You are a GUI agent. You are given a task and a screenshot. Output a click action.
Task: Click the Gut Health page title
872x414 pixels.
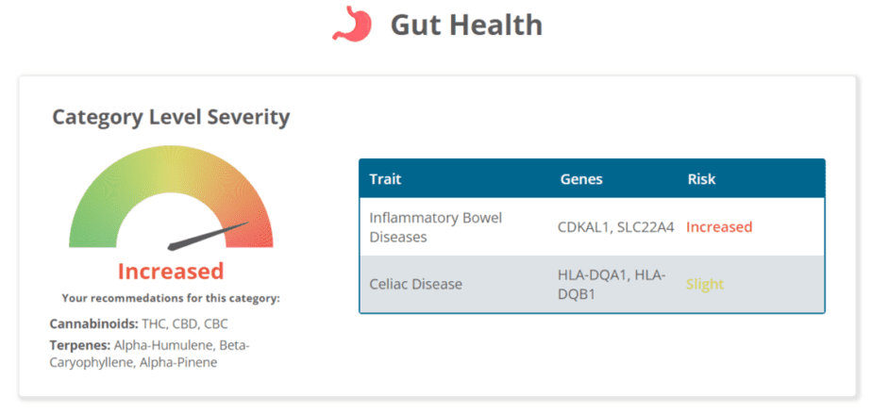466,25
